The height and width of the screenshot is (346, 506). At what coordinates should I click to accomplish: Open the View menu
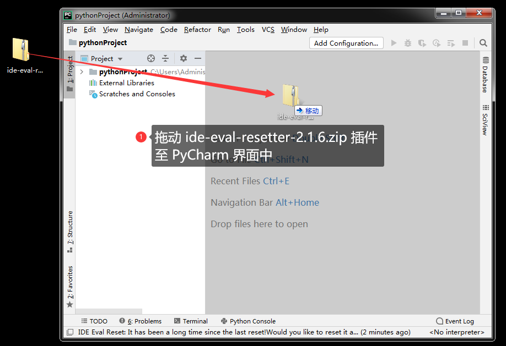point(110,30)
